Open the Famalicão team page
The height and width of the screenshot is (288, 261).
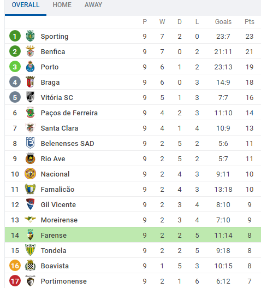pyautogui.click(x=57, y=190)
